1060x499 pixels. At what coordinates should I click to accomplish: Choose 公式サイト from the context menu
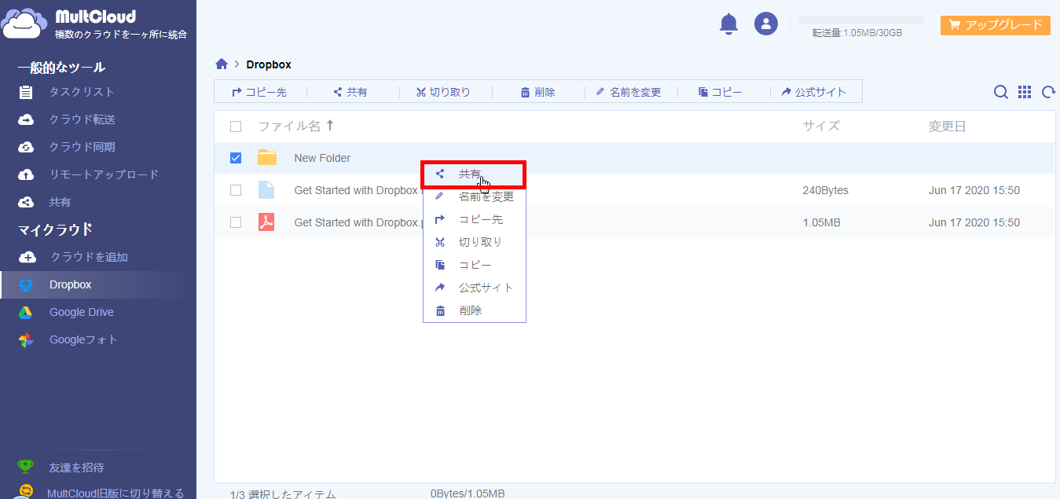(474, 288)
